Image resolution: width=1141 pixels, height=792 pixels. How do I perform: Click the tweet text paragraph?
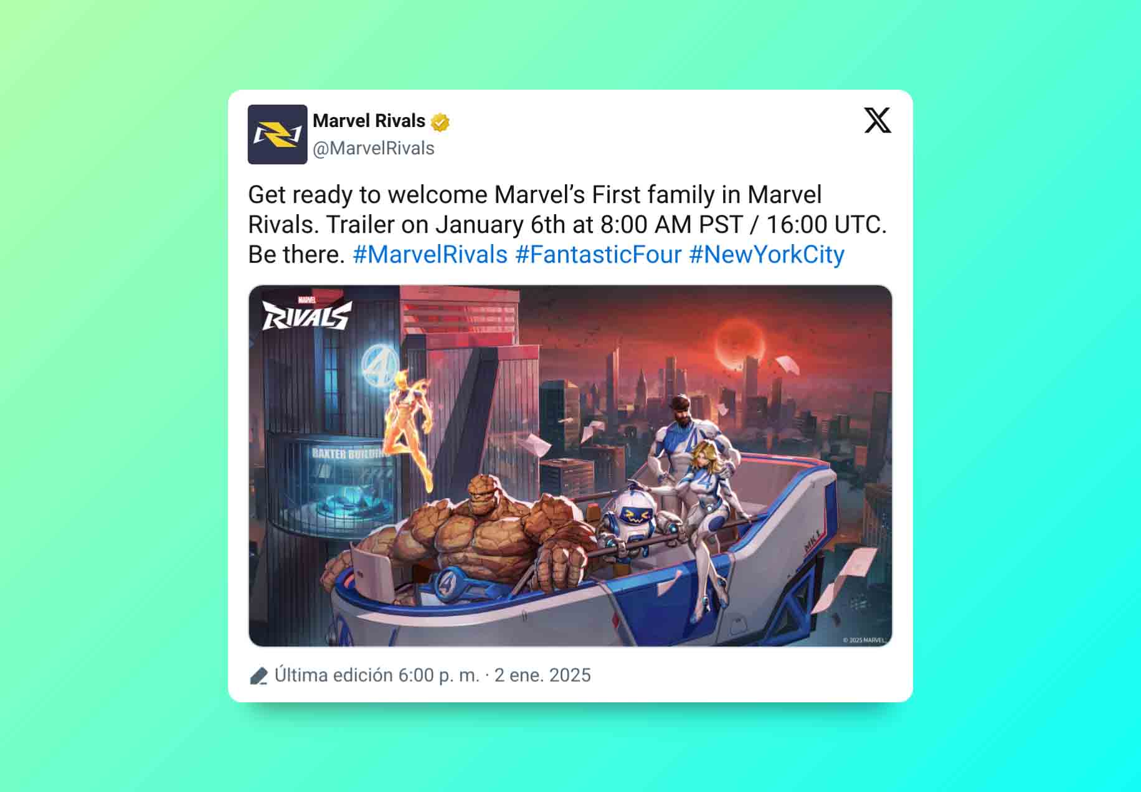click(x=567, y=225)
